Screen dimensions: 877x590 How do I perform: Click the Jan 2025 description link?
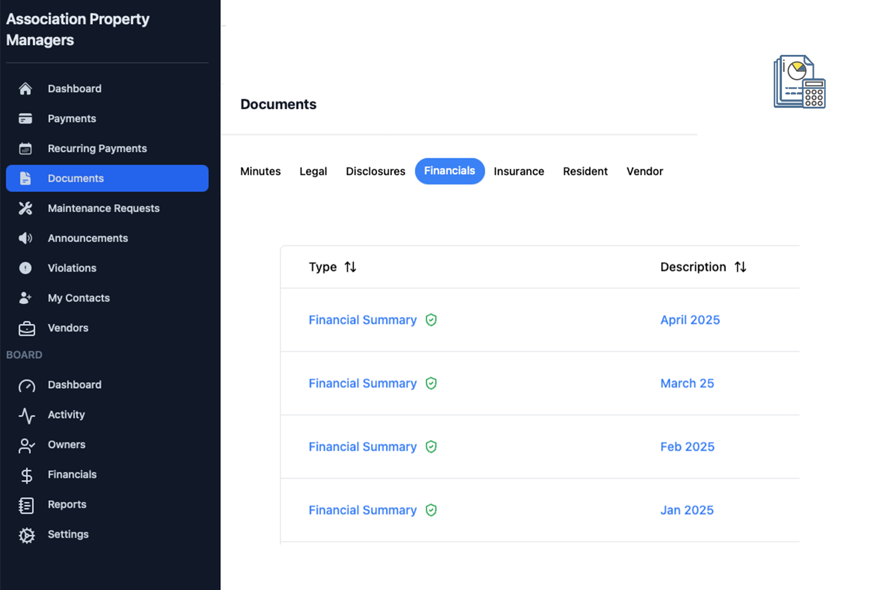687,510
